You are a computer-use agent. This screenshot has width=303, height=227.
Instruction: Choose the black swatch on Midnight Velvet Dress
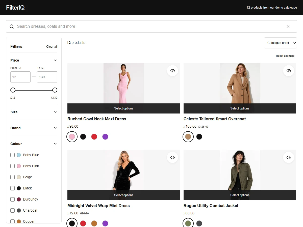coord(72,223)
